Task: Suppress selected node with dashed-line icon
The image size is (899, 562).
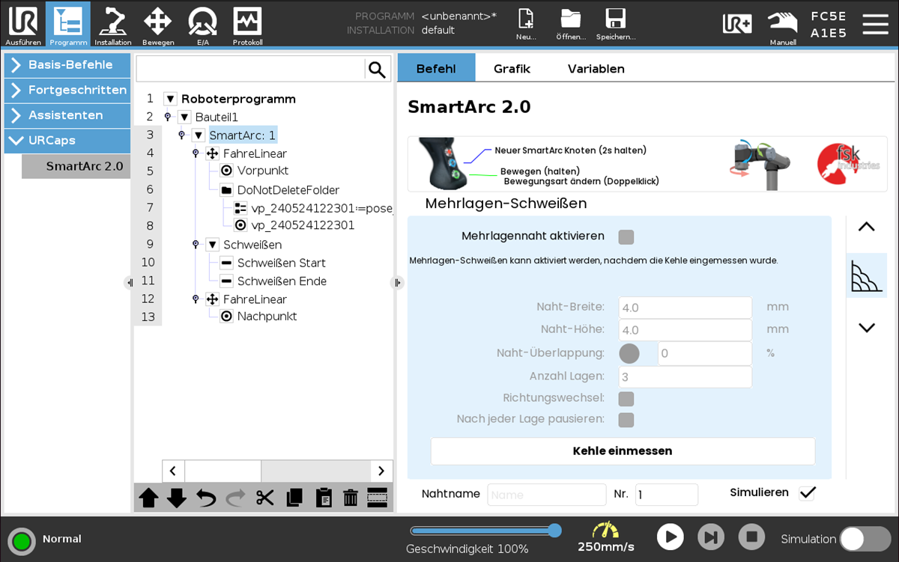Action: [x=378, y=498]
